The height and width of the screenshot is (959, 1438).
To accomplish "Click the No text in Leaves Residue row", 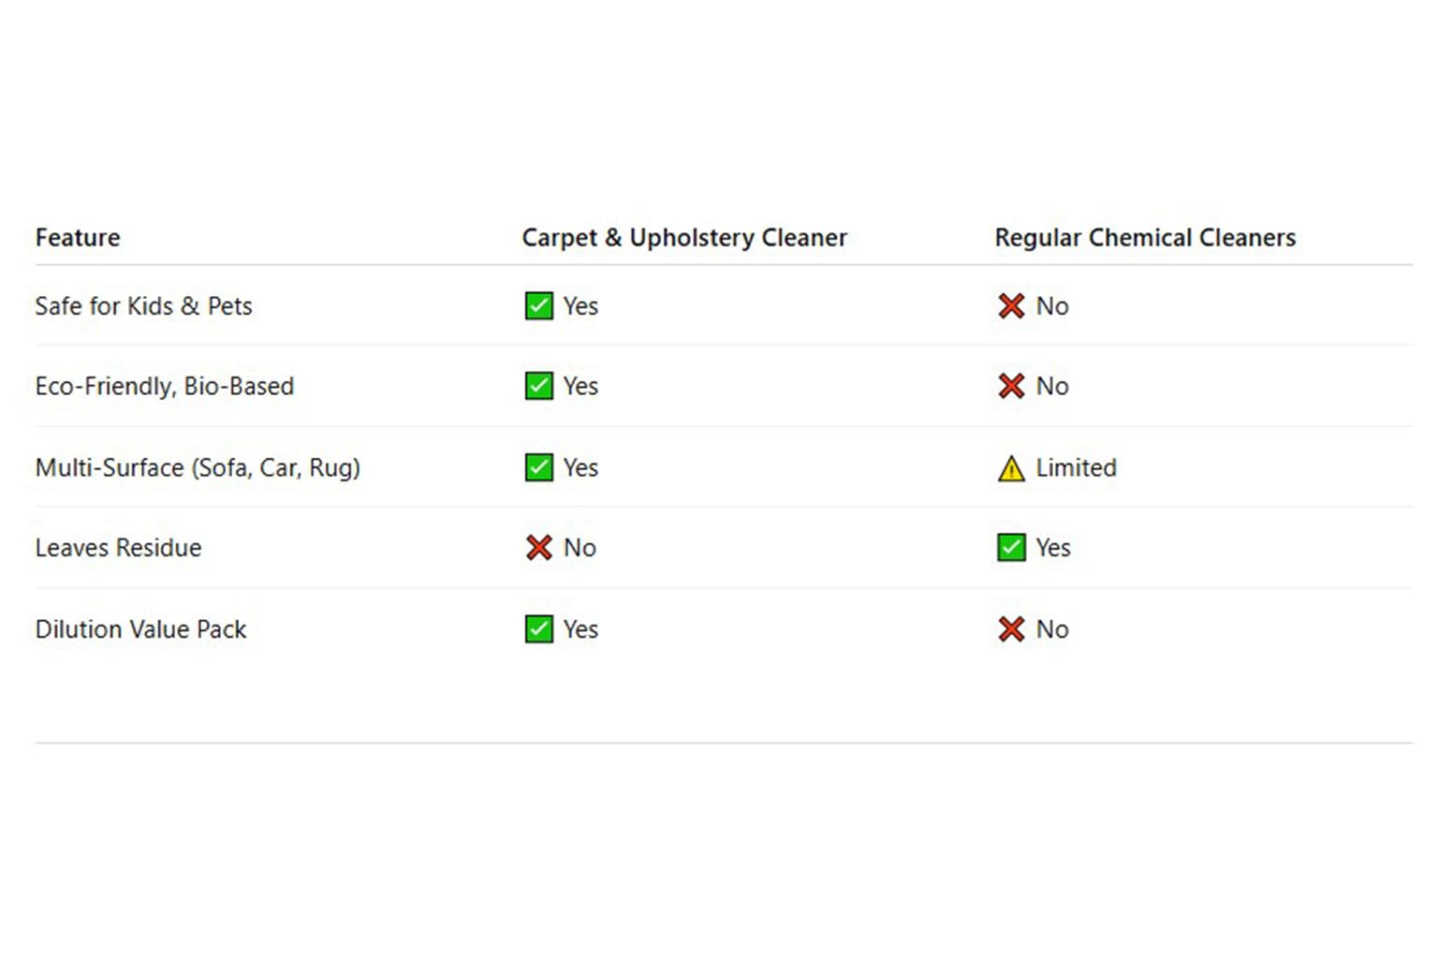I will click(x=580, y=548).
